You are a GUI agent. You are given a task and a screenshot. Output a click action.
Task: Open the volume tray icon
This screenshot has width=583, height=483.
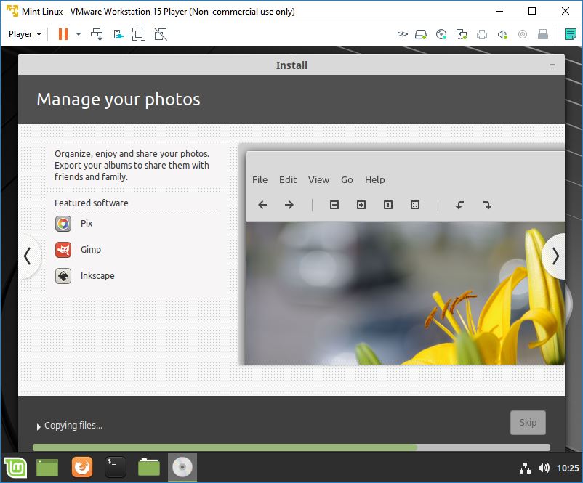click(x=544, y=468)
